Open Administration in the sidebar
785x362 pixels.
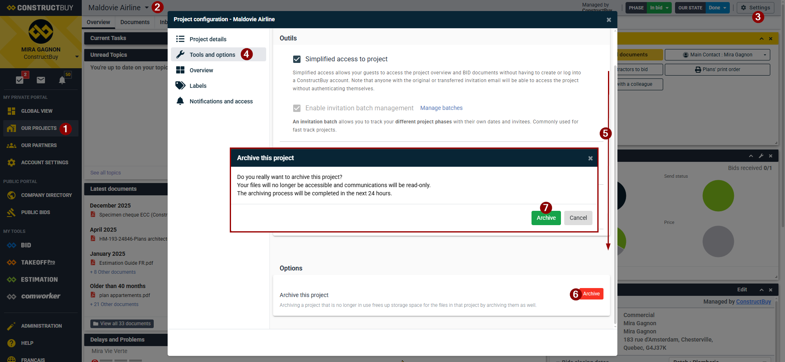[x=40, y=326]
